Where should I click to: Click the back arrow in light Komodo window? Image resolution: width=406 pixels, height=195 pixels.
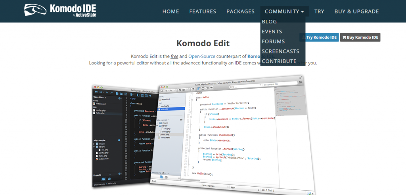pos(163,91)
